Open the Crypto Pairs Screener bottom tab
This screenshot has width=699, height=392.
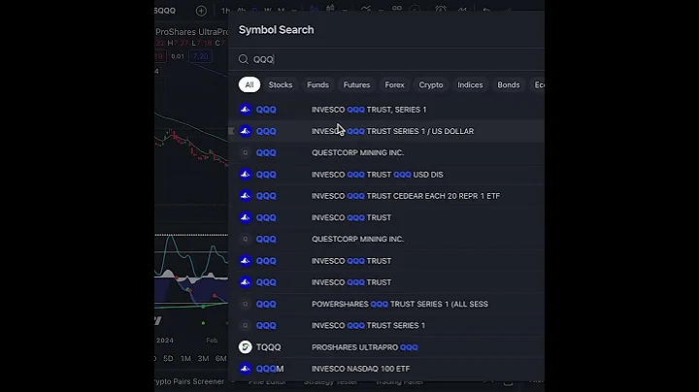[189, 381]
